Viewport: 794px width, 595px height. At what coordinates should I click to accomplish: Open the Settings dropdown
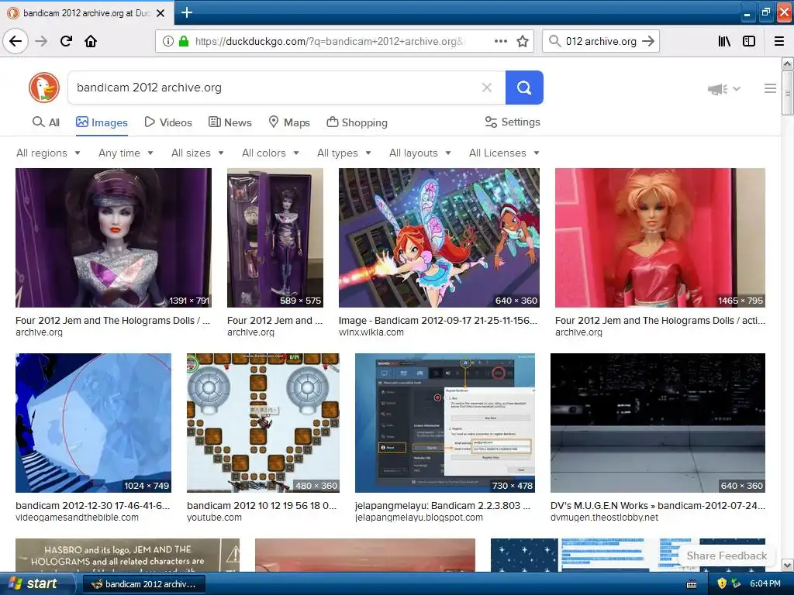tap(513, 122)
